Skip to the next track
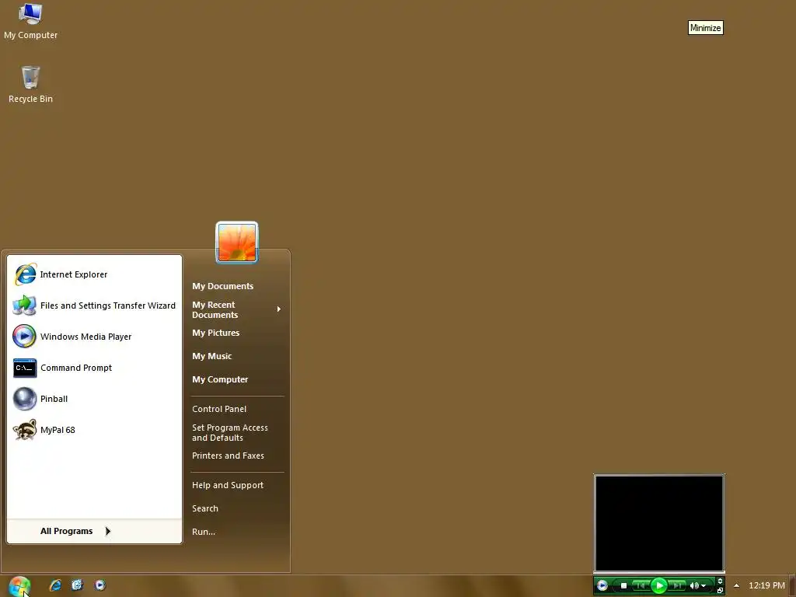 (x=677, y=586)
